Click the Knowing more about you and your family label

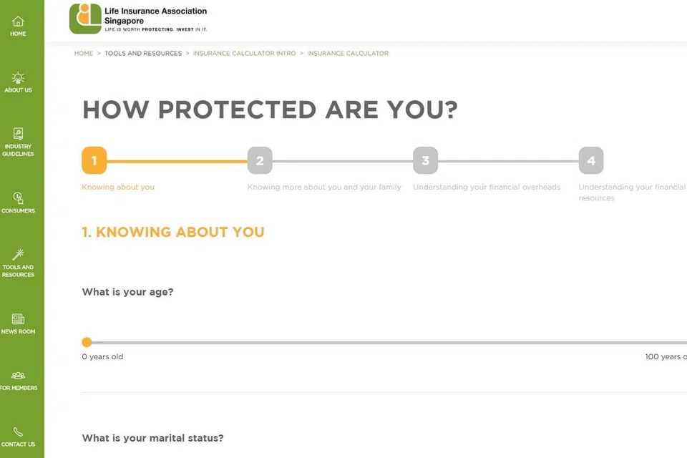(324, 187)
